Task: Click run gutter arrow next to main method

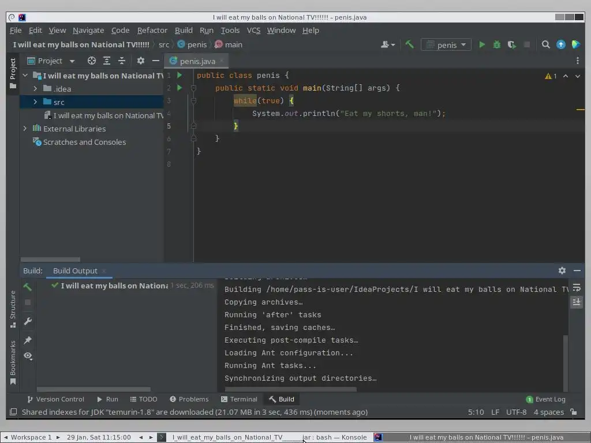Action: [180, 88]
